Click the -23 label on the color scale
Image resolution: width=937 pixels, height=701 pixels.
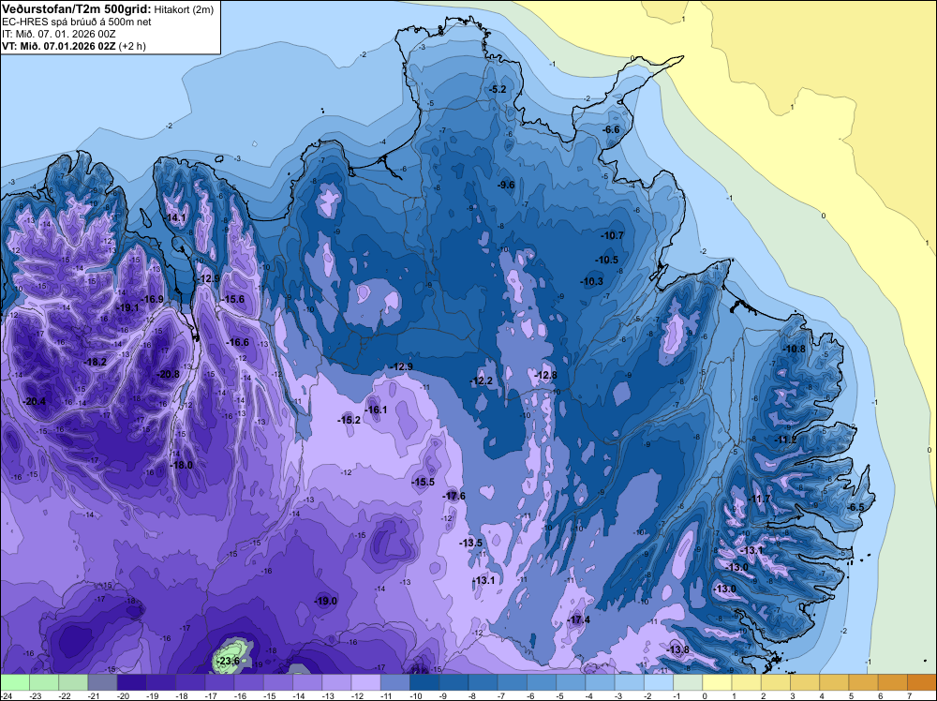pos(36,696)
